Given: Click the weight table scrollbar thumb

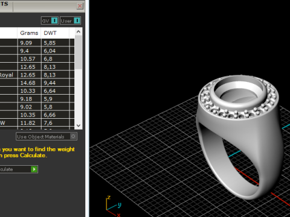Looking at the screenshot, I should click(79, 52).
